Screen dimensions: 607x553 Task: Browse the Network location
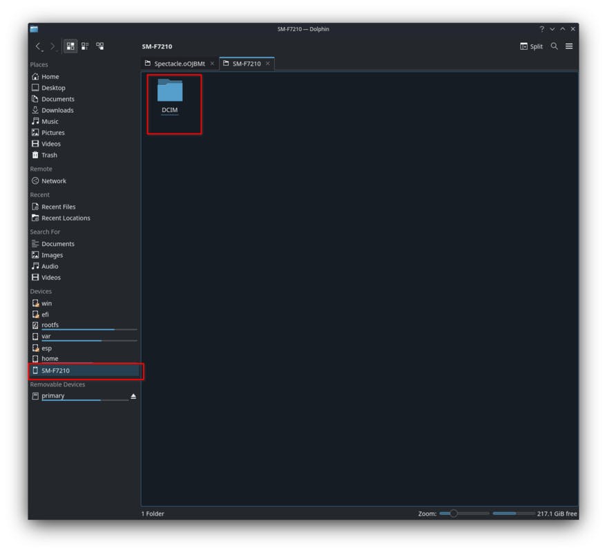point(84,181)
